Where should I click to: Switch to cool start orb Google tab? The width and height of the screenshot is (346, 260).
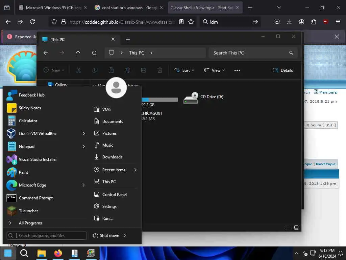pos(129,8)
